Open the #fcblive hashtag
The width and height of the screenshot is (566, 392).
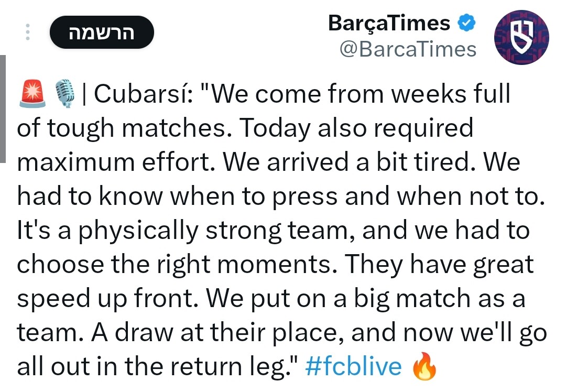tap(353, 366)
